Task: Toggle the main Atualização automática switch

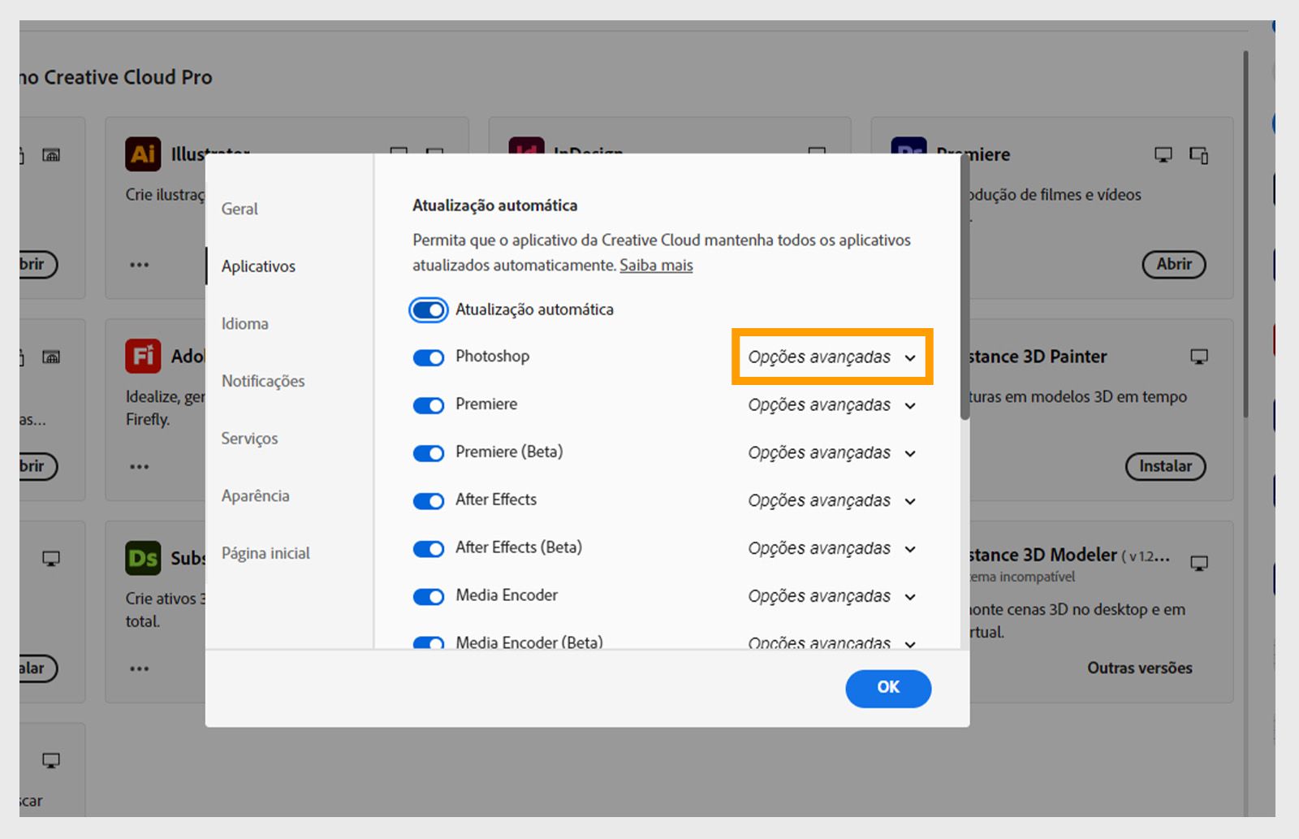Action: coord(429,309)
